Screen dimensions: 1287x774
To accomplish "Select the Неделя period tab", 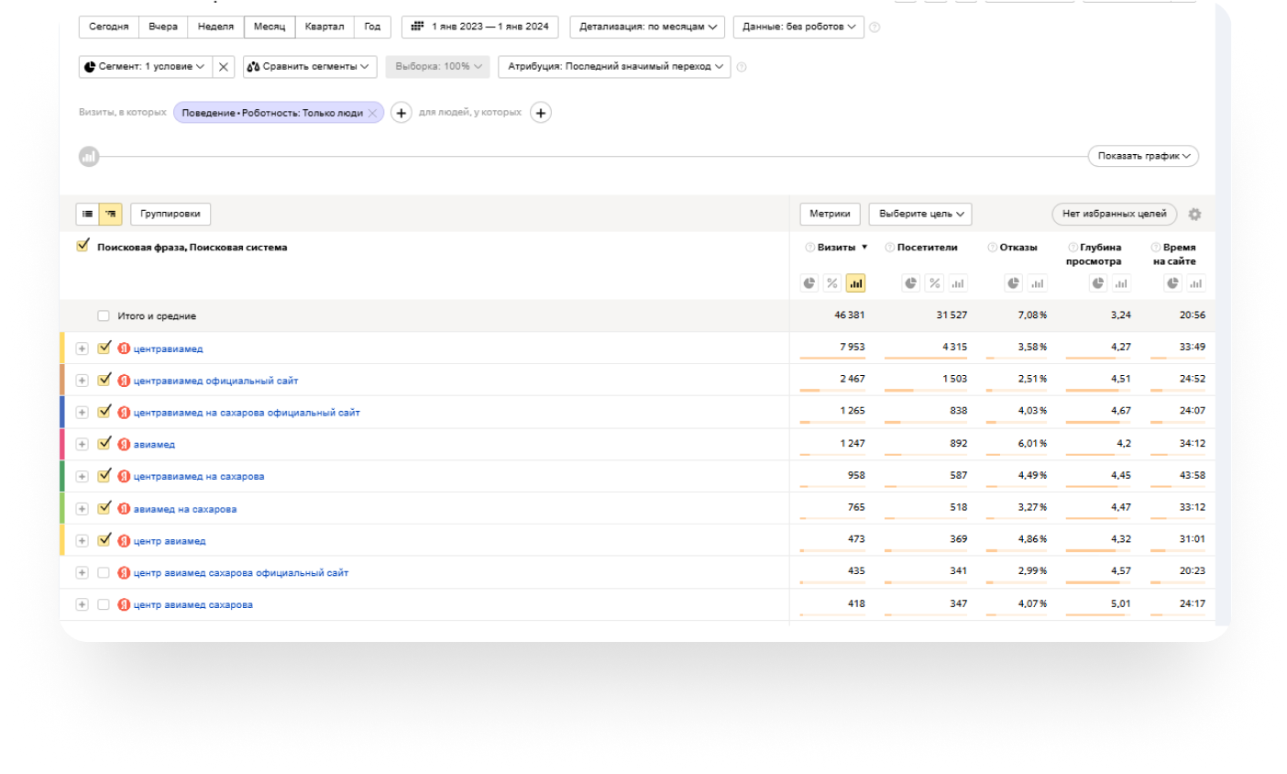I will point(215,28).
